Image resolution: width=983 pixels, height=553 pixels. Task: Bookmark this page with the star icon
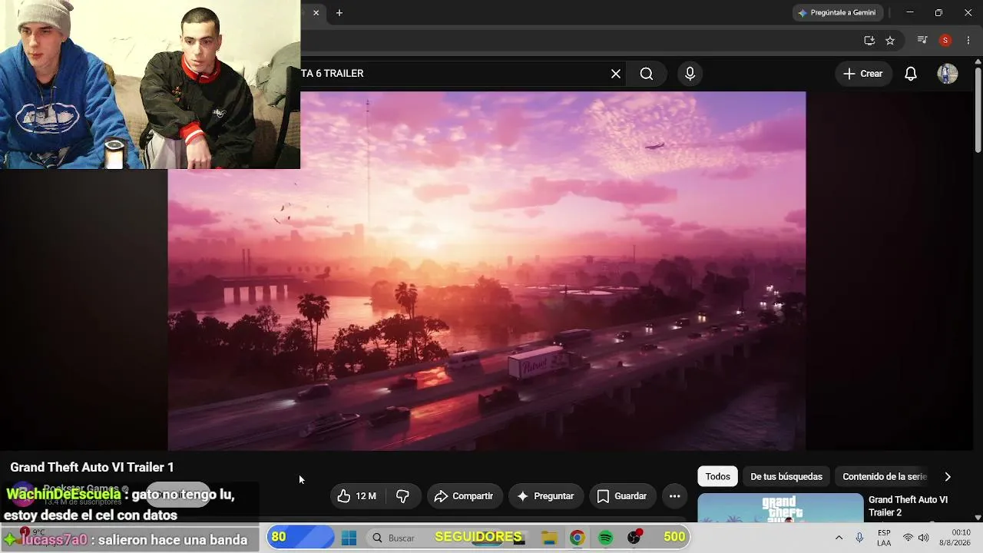pos(890,41)
